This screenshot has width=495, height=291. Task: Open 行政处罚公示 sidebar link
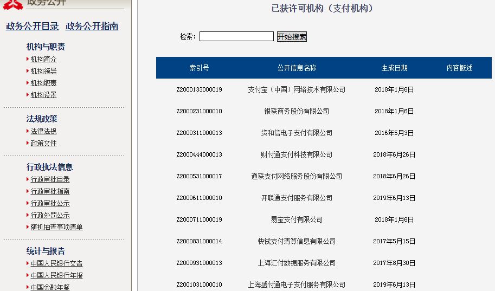pyautogui.click(x=50, y=215)
